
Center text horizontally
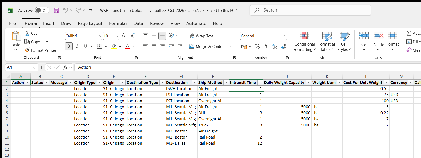click(x=154, y=46)
